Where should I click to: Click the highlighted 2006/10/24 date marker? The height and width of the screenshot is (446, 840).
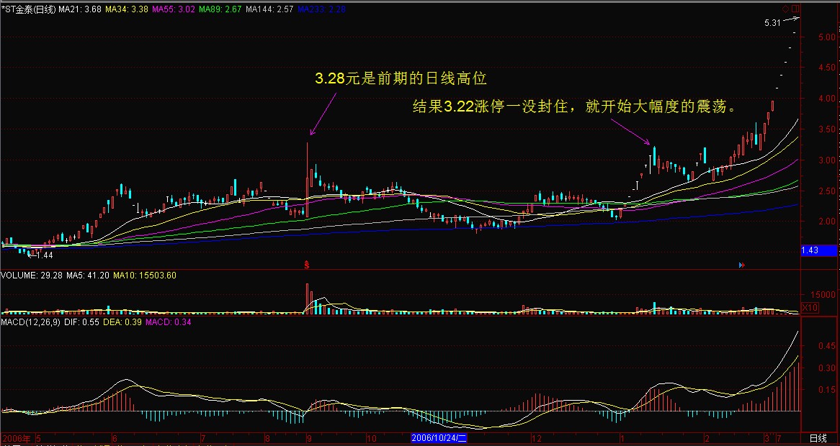(439, 438)
